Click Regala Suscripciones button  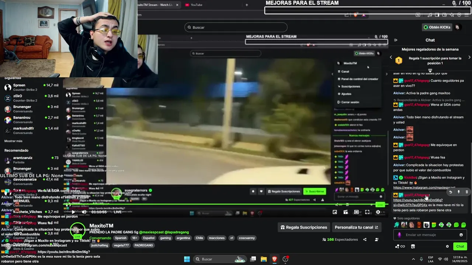point(304,227)
